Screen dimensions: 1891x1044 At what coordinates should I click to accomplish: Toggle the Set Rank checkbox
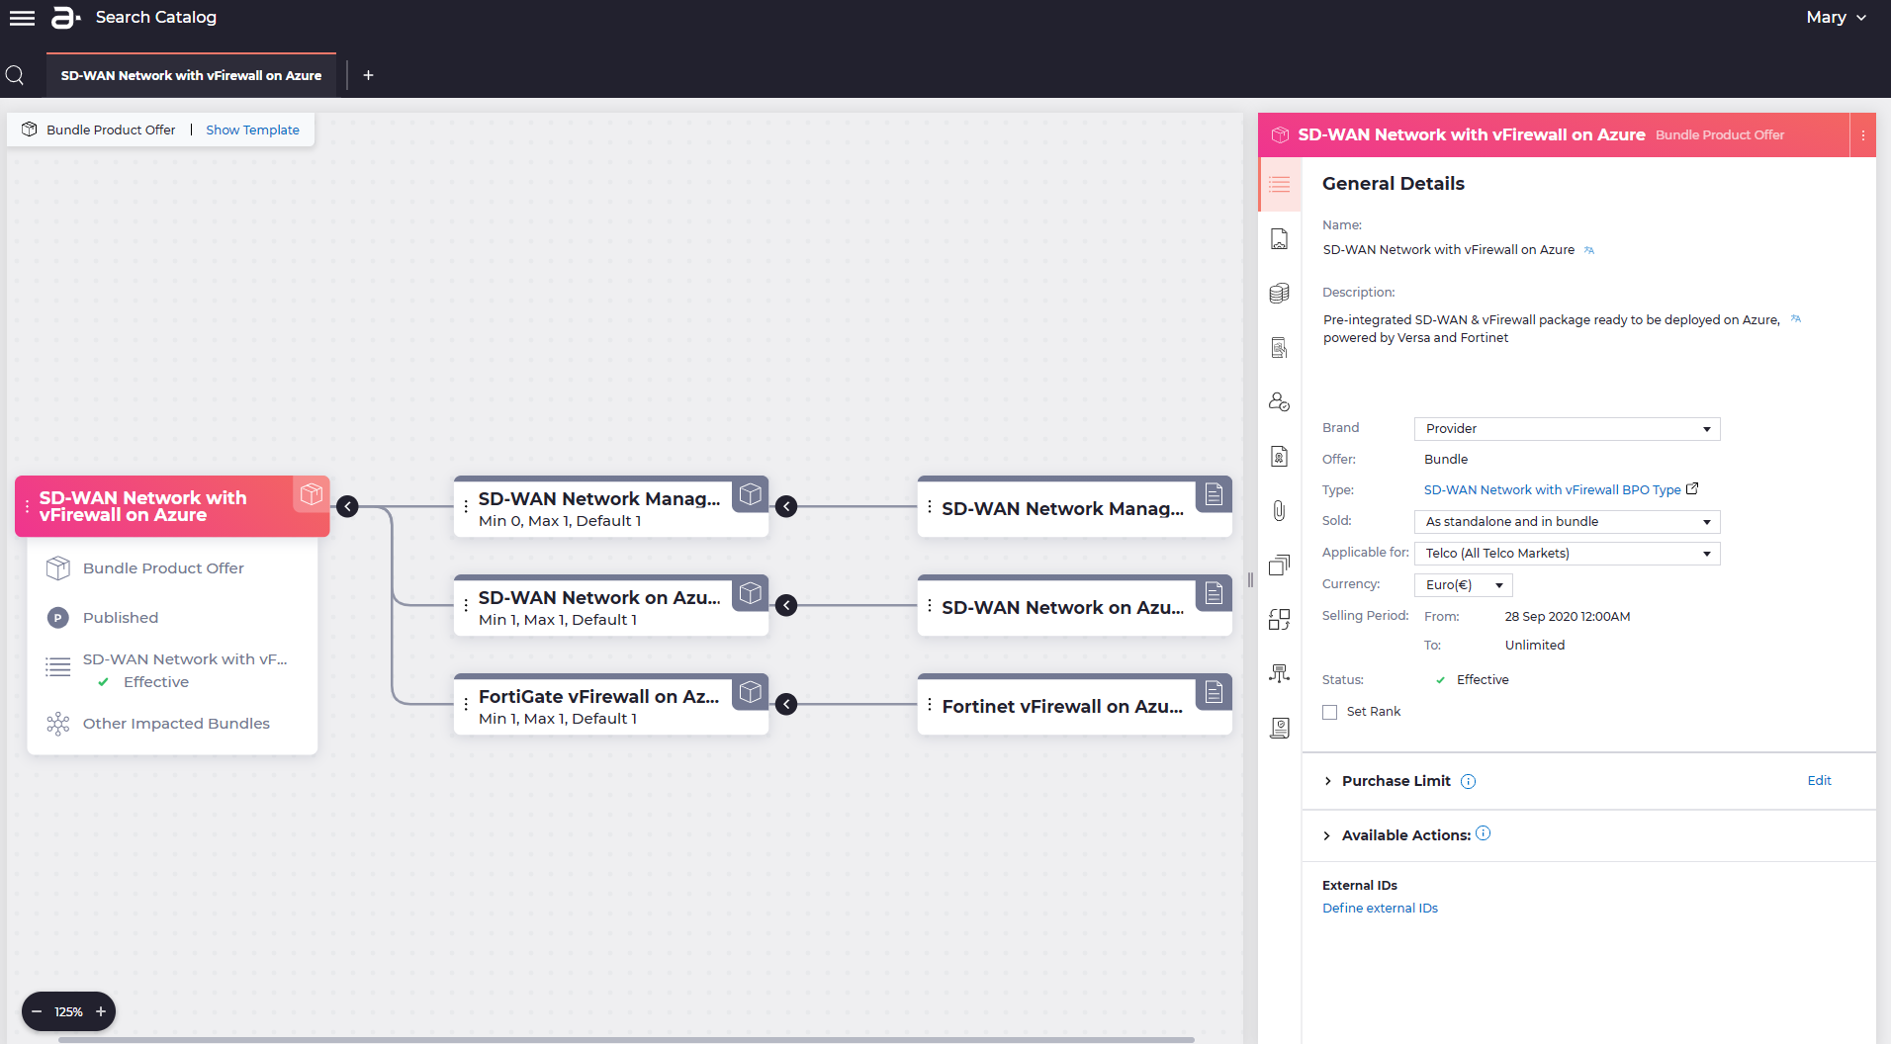pyautogui.click(x=1330, y=712)
